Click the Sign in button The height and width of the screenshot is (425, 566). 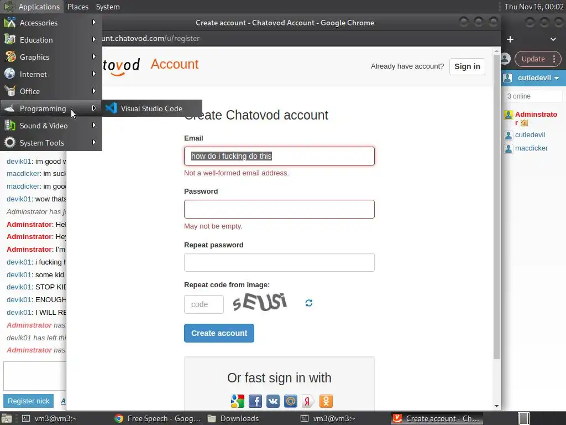pyautogui.click(x=467, y=66)
